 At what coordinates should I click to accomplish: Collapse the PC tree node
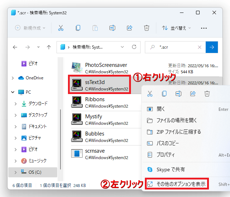tap(13, 92)
